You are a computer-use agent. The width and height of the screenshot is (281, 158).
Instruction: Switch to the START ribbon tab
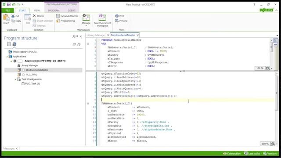click(x=22, y=11)
